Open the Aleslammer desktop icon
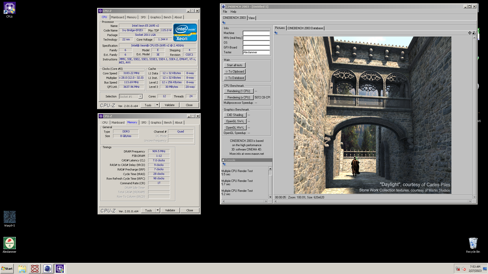 tap(9, 245)
